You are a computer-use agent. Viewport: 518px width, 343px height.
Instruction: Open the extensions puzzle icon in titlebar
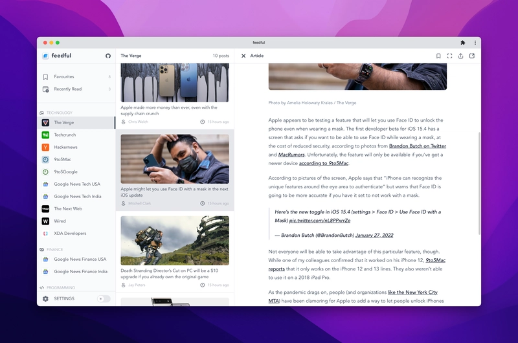point(463,43)
